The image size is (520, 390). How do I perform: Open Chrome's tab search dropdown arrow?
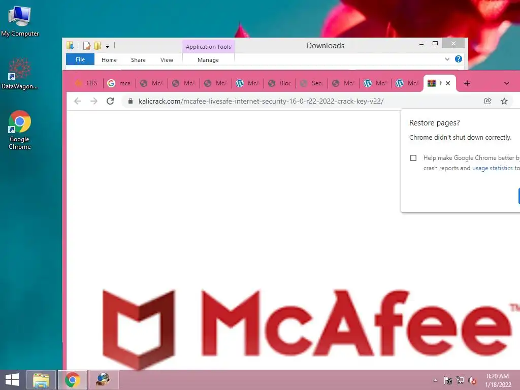[506, 83]
